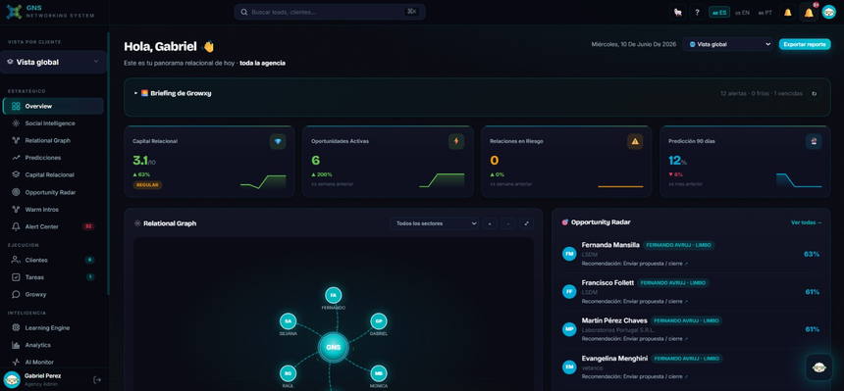Click the EM avatar of Evangelina Menghini
844x391 pixels.
coord(569,367)
